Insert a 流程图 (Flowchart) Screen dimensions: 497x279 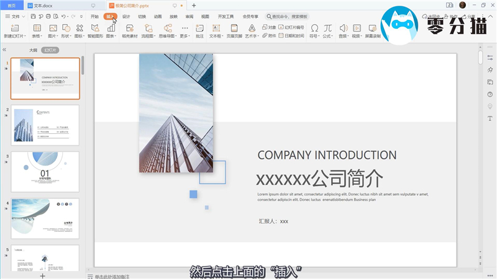pos(147,29)
